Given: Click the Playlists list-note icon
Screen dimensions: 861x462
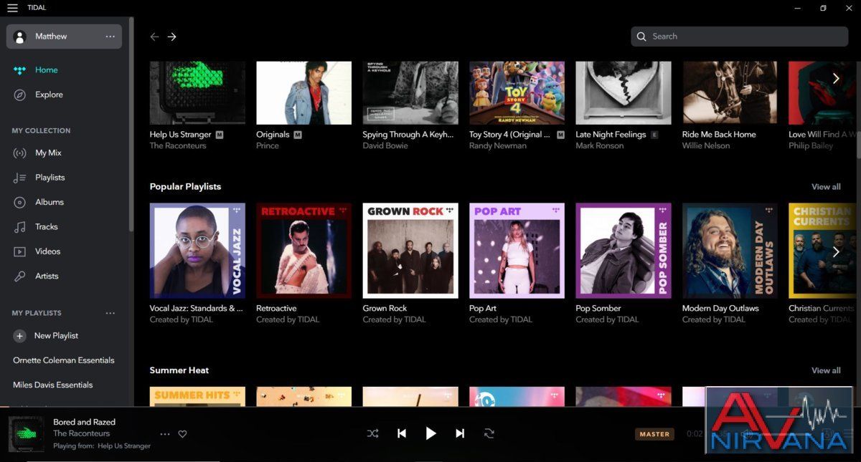Looking at the screenshot, I should pos(20,178).
